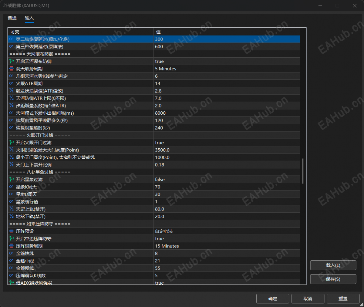
Task: Click the 载入(L) button
Action: (333, 265)
